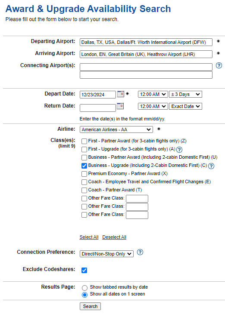Click the Connection Preference help icon
Image resolution: width=225 pixels, height=314 pixels.
coord(140,252)
